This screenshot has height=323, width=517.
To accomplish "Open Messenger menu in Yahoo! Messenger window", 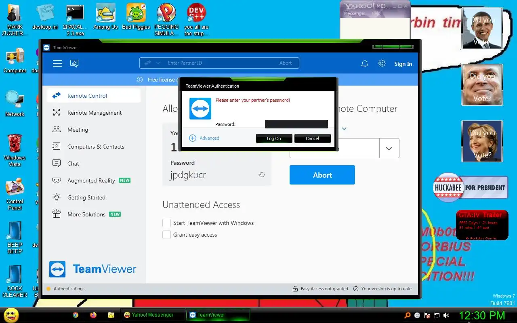I will click(x=354, y=13).
